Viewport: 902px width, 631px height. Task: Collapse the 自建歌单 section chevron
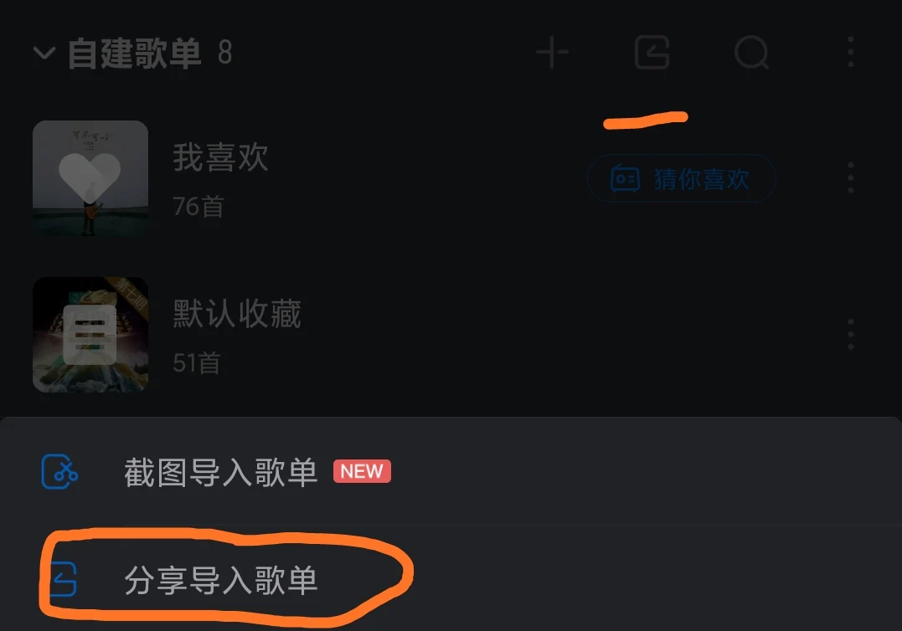pyautogui.click(x=44, y=54)
